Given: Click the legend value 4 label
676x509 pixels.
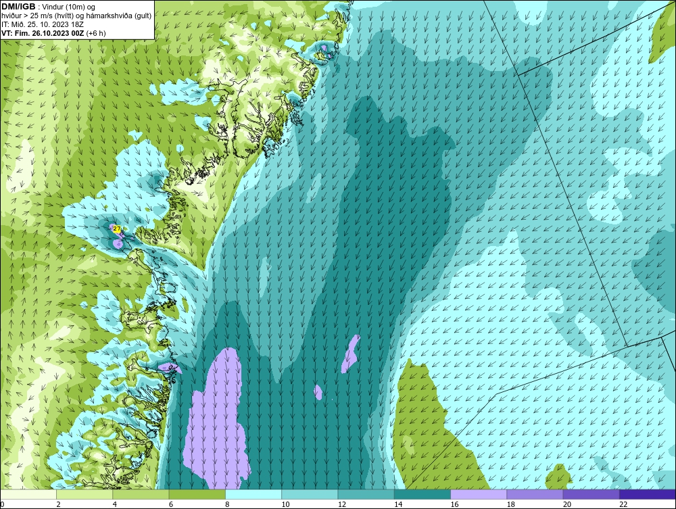Looking at the screenshot, I should click(x=115, y=505).
